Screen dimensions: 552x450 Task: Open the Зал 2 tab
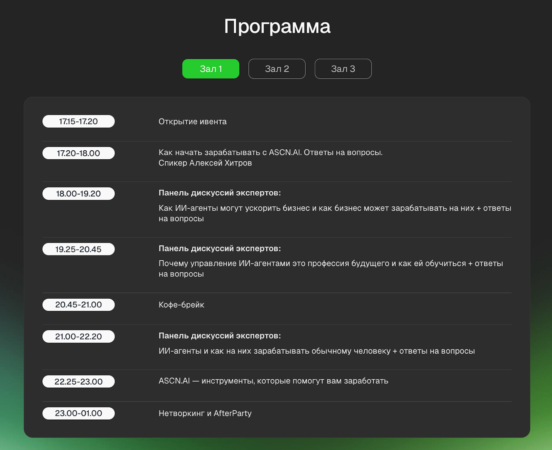pos(277,69)
